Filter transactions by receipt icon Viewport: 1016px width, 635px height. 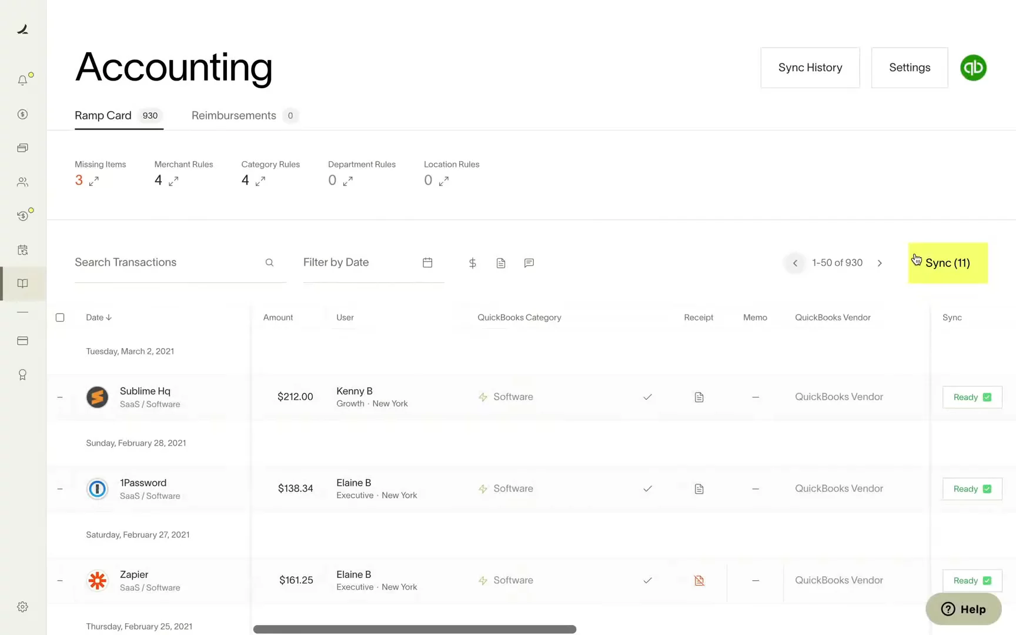(500, 263)
